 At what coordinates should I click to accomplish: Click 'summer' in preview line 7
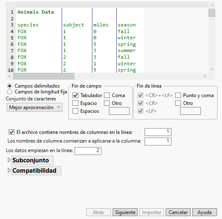[127, 50]
